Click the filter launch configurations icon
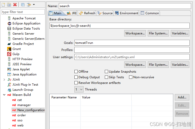 [29, 5]
